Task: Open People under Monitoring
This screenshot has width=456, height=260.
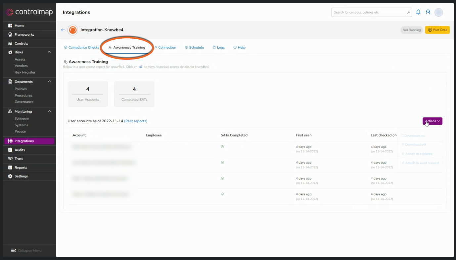Action: [x=20, y=131]
